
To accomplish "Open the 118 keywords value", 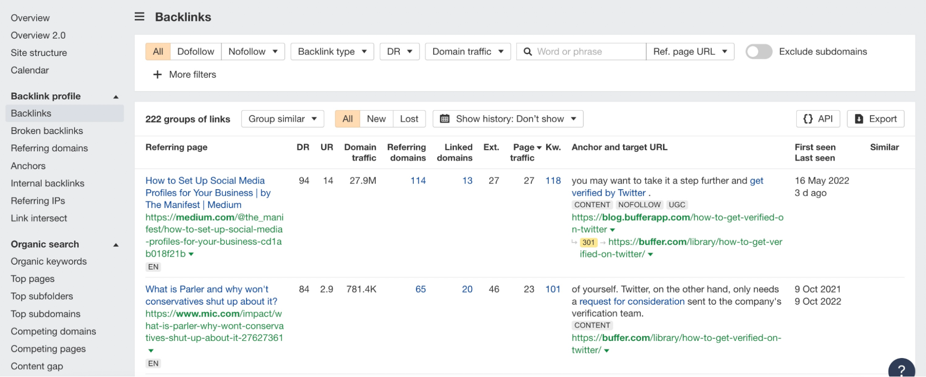I will (553, 181).
